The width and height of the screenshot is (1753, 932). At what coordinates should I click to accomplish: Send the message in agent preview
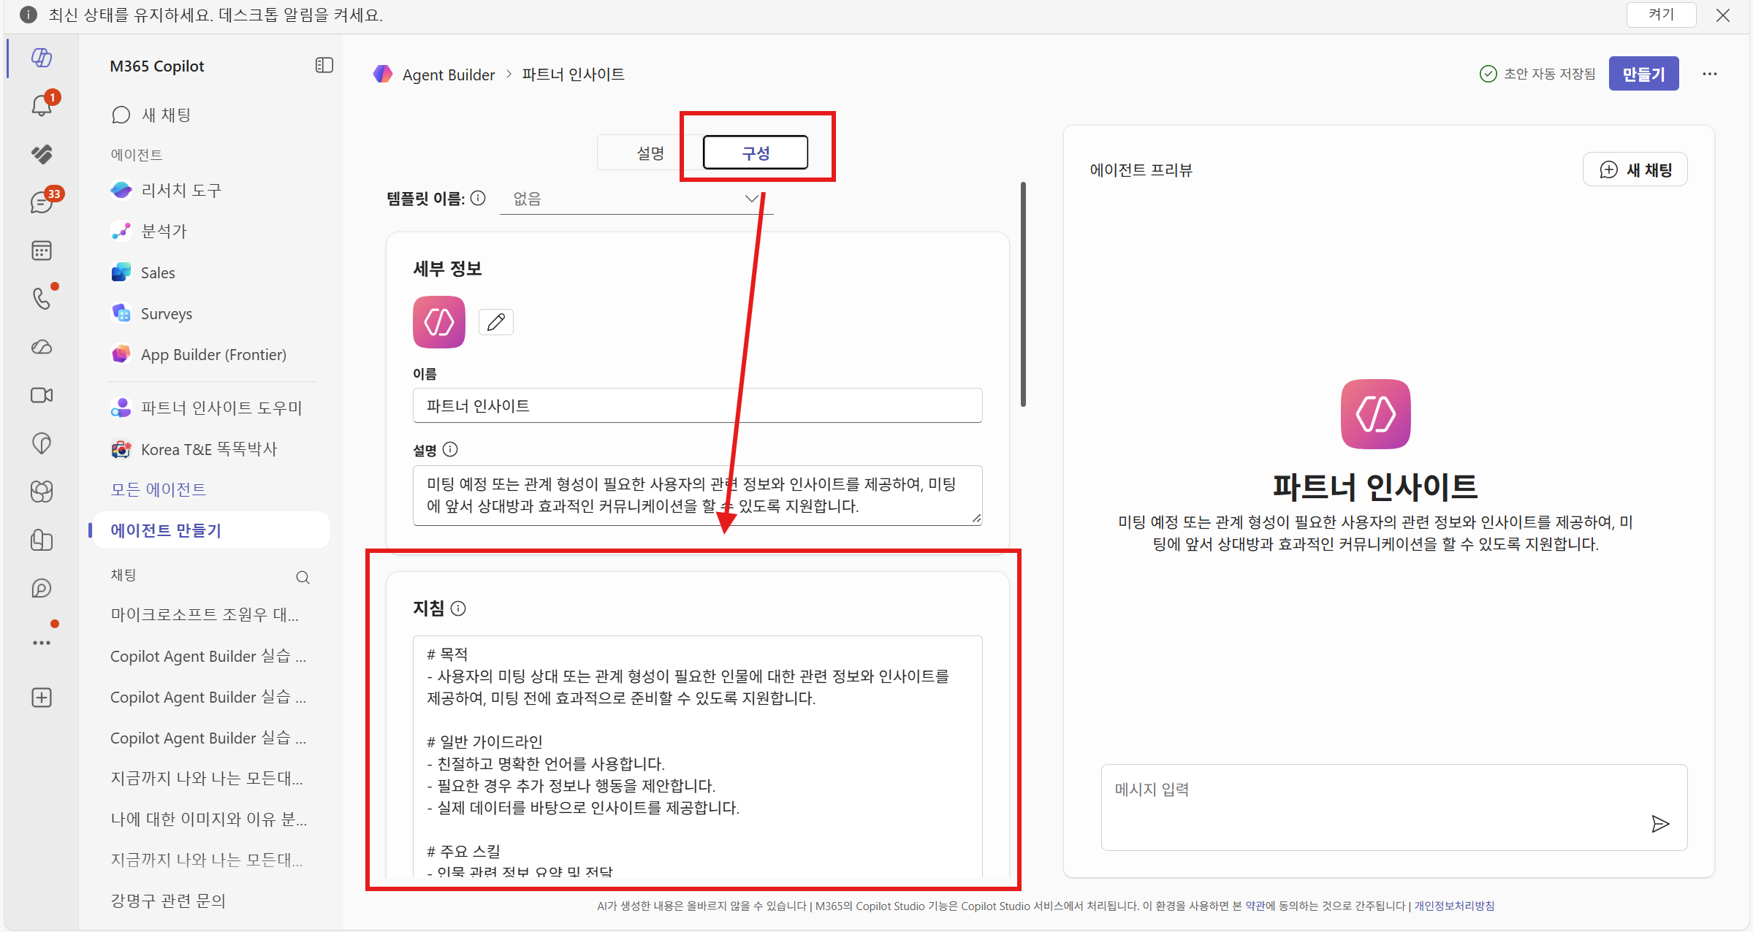(1660, 824)
